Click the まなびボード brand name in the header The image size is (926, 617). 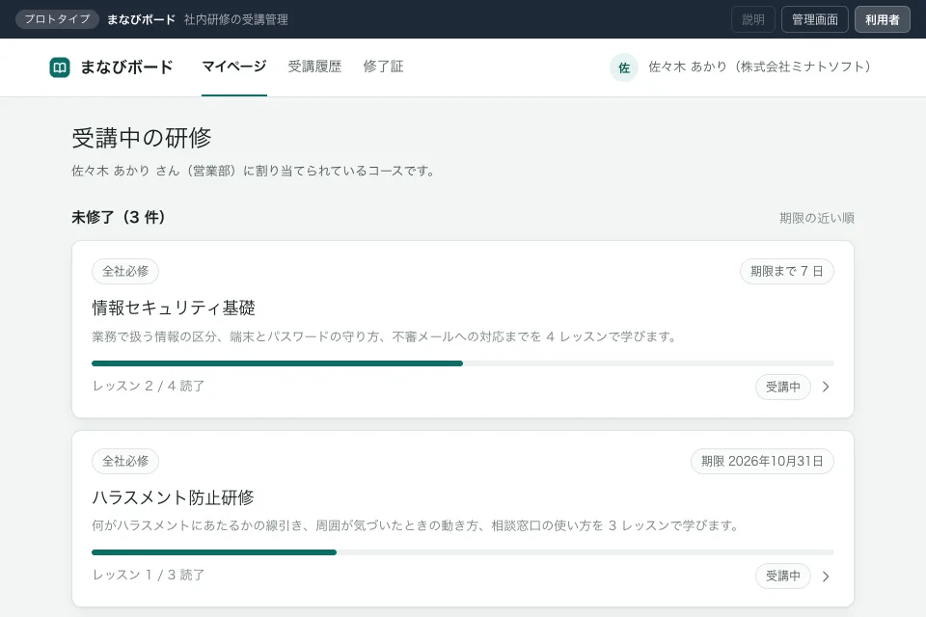[126, 67]
